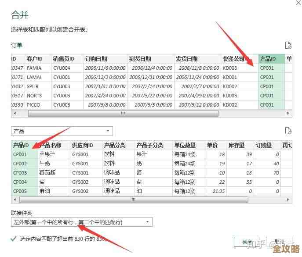Select the 产品分类 column header
Viewport: 302px width, 257px height.
tap(118, 145)
